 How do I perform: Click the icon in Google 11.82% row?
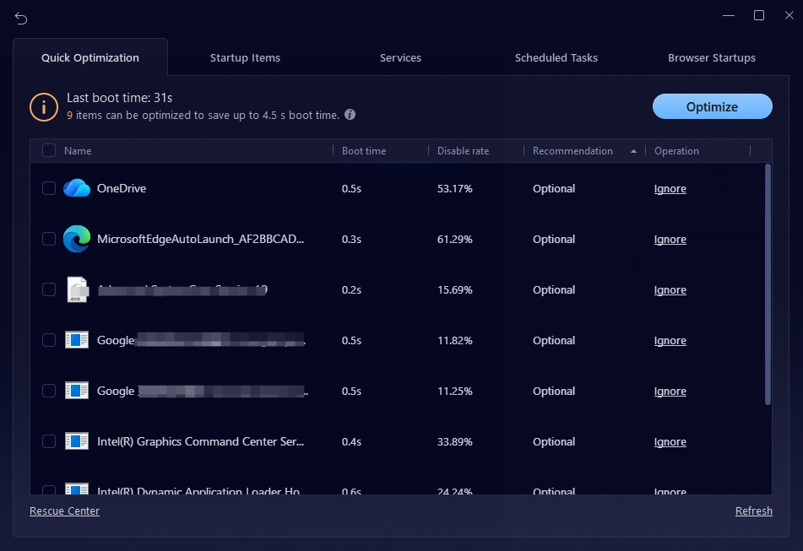(77, 340)
